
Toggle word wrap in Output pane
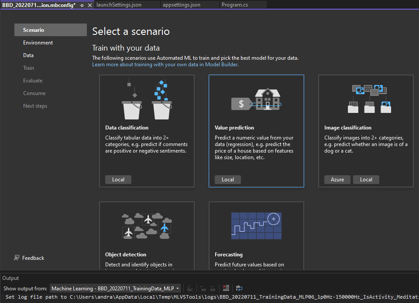point(239,288)
